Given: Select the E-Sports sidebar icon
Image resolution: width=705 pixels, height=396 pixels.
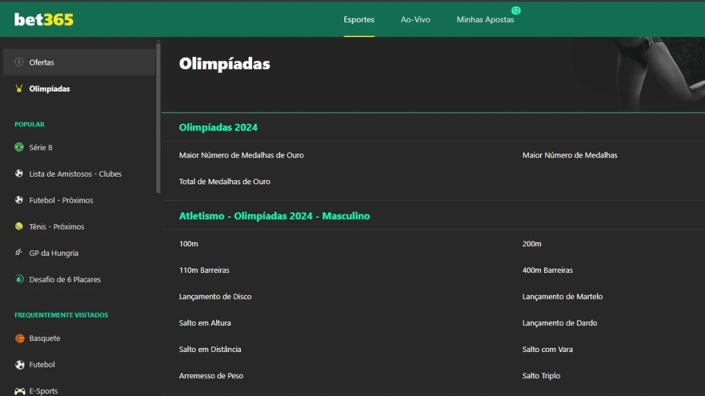Looking at the screenshot, I should pyautogui.click(x=19, y=390).
